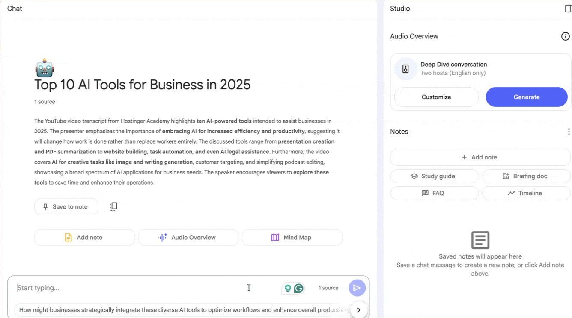Copy the summary with the copy icon

pos(113,206)
